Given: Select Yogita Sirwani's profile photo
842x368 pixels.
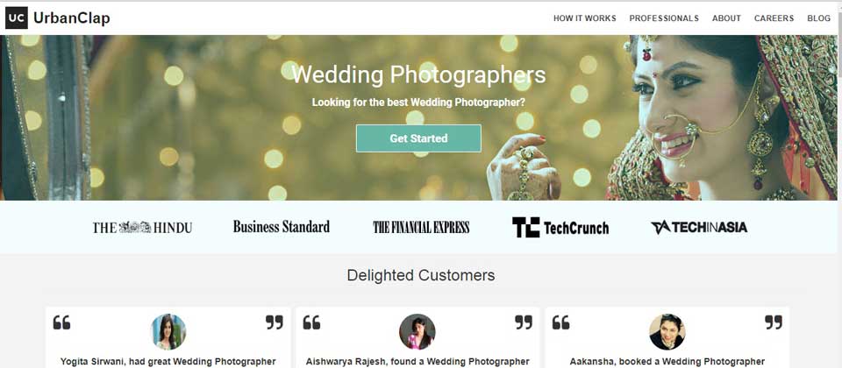Looking at the screenshot, I should 168,332.
